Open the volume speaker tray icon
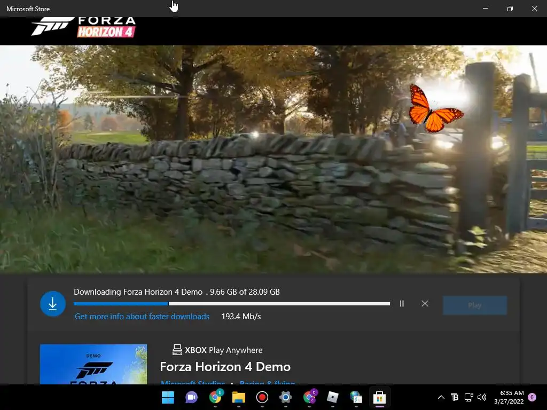This screenshot has height=410, width=547. pyautogui.click(x=482, y=397)
